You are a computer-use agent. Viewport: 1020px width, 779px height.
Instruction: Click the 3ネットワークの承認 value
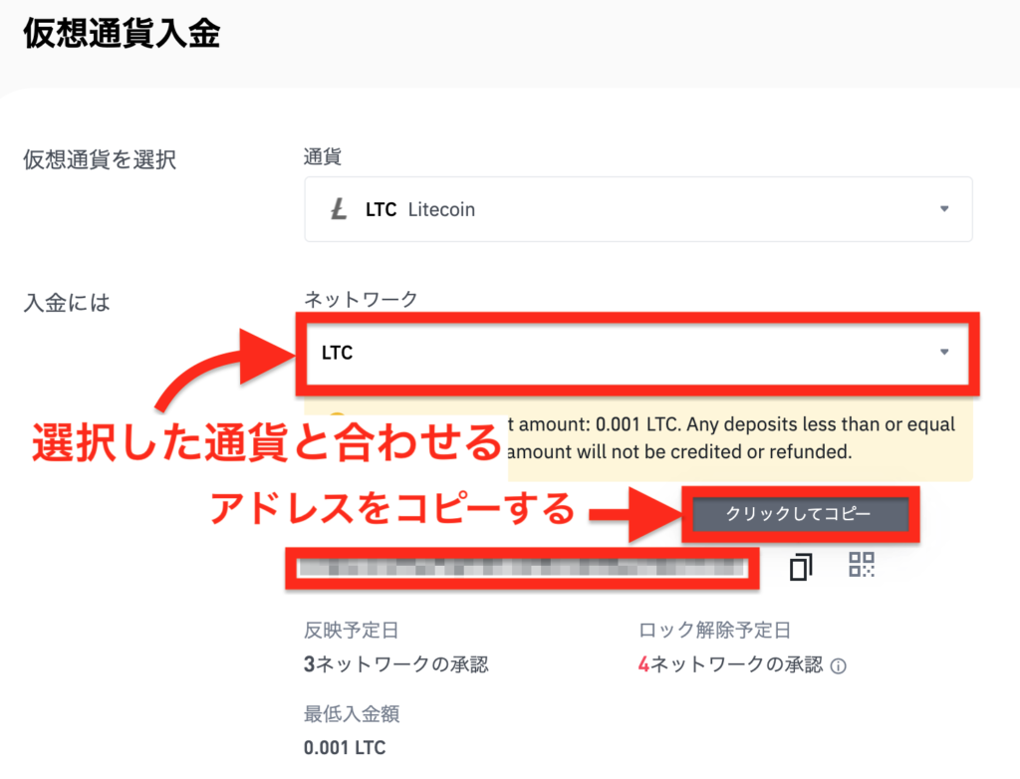395,664
